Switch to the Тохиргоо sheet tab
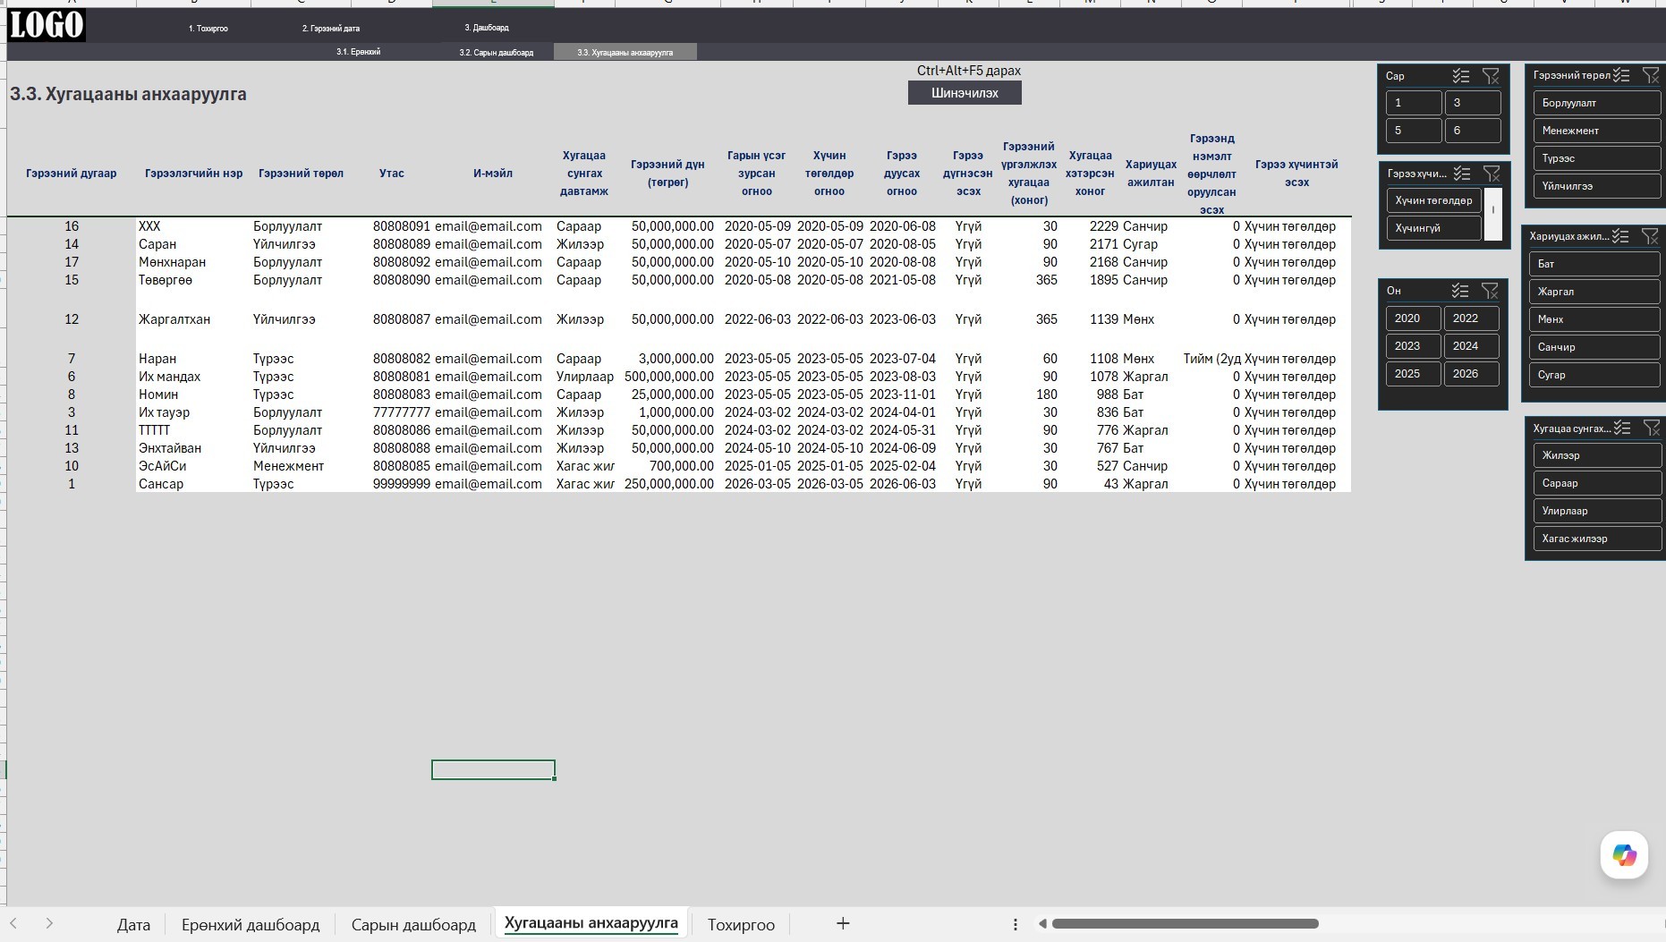Screen dimensions: 1666x942 pos(741,924)
